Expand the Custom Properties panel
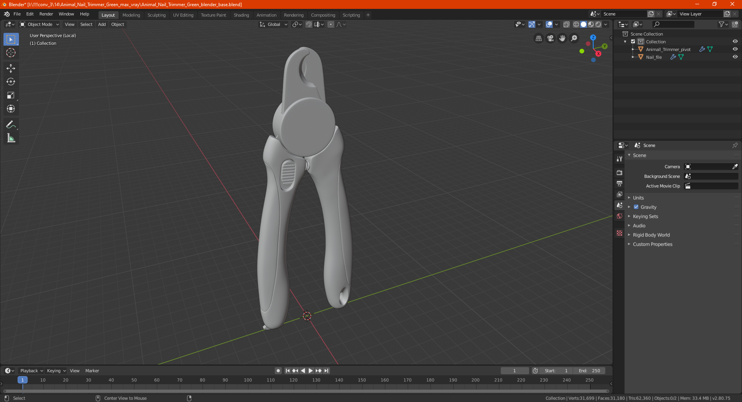This screenshot has width=742, height=402. tap(652, 244)
